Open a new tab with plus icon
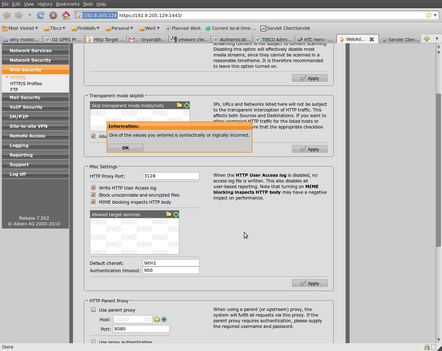442x351 pixels. [426, 39]
